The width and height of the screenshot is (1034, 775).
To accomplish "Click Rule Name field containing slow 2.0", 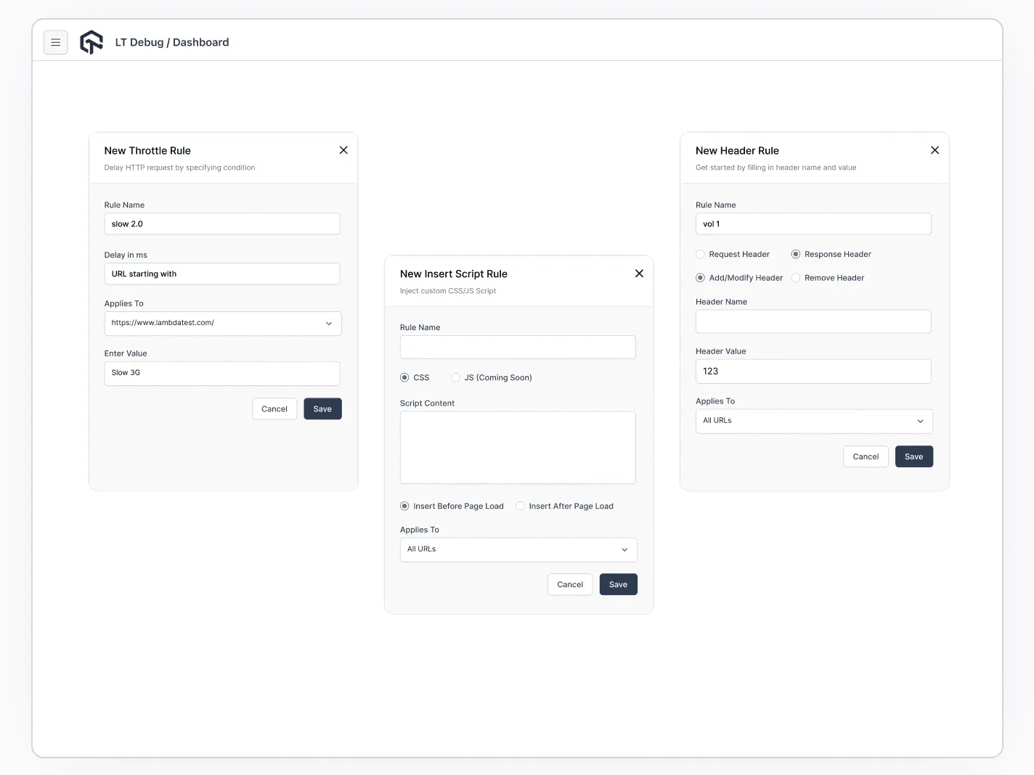I will 222,224.
